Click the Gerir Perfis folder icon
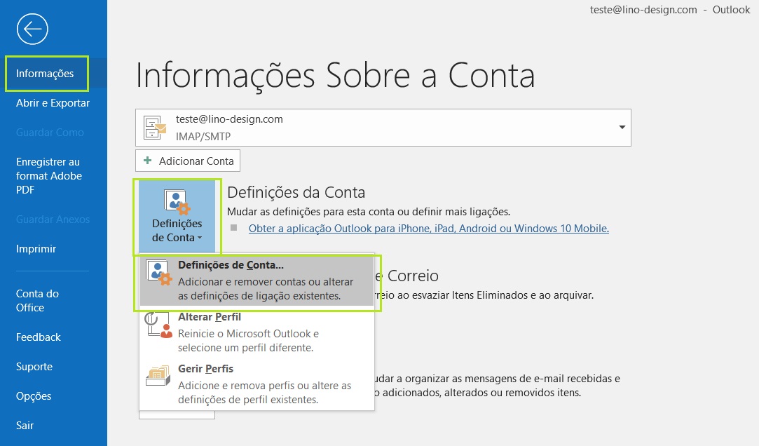Screen dimensions: 759x446 (158, 376)
